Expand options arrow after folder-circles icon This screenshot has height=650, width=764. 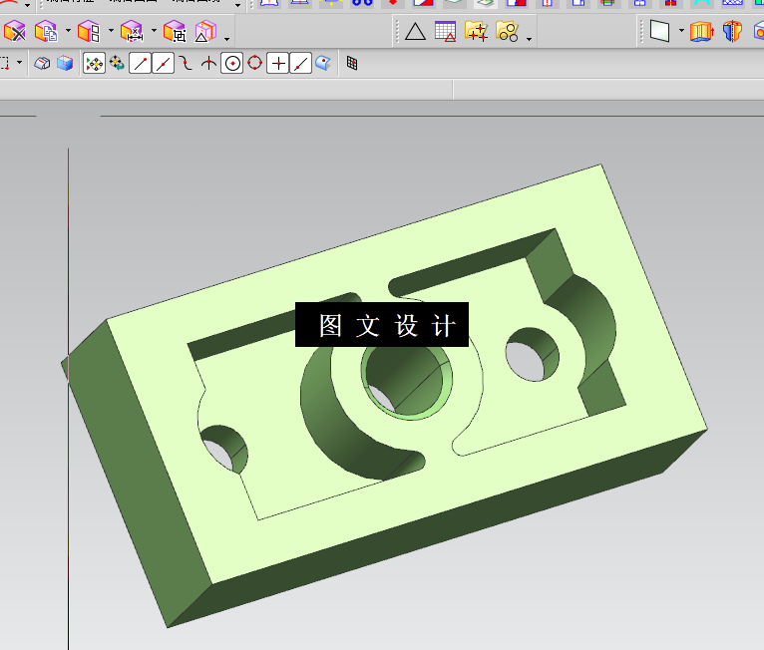(x=530, y=39)
